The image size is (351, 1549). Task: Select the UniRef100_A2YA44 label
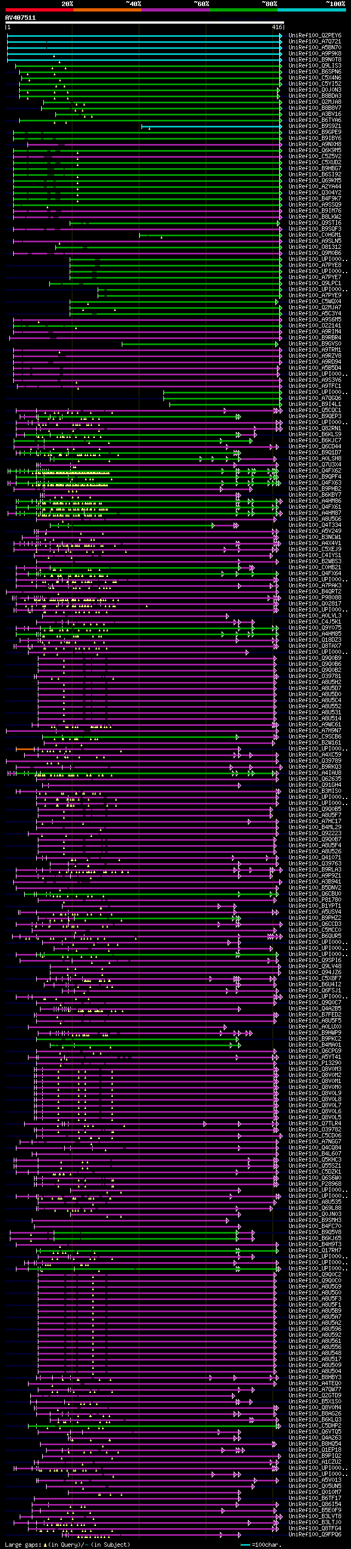tap(315, 186)
